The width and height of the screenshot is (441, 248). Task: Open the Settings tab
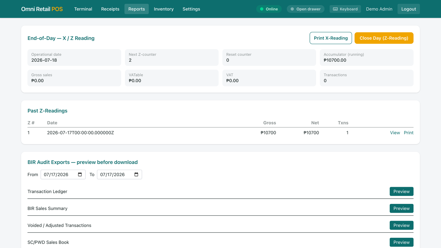point(191,9)
